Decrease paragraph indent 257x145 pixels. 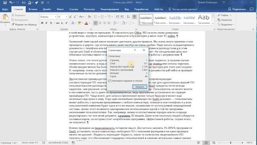[x=118, y=17]
